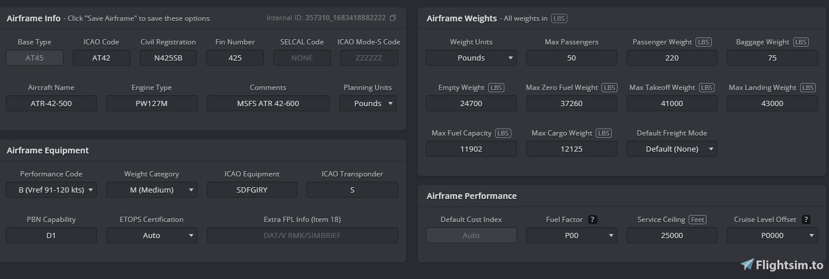This screenshot has width=829, height=279.
Task: Click the ICAO Code field AT42
Action: [102, 58]
